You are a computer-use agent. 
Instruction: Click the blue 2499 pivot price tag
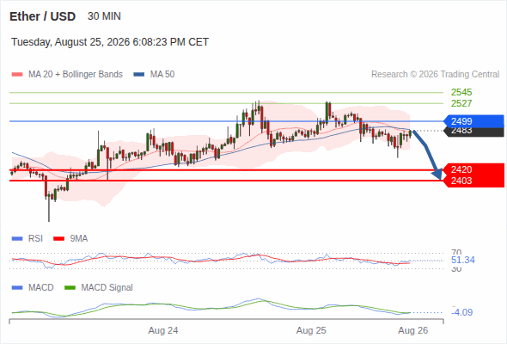coord(473,121)
